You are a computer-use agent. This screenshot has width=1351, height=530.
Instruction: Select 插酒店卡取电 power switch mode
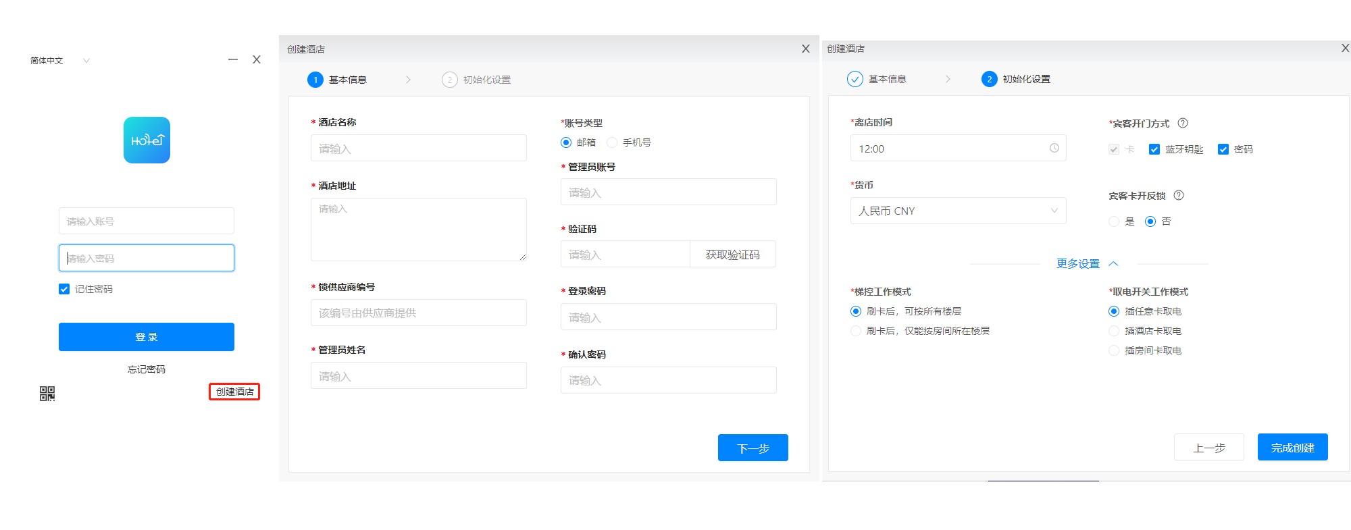(x=1114, y=331)
